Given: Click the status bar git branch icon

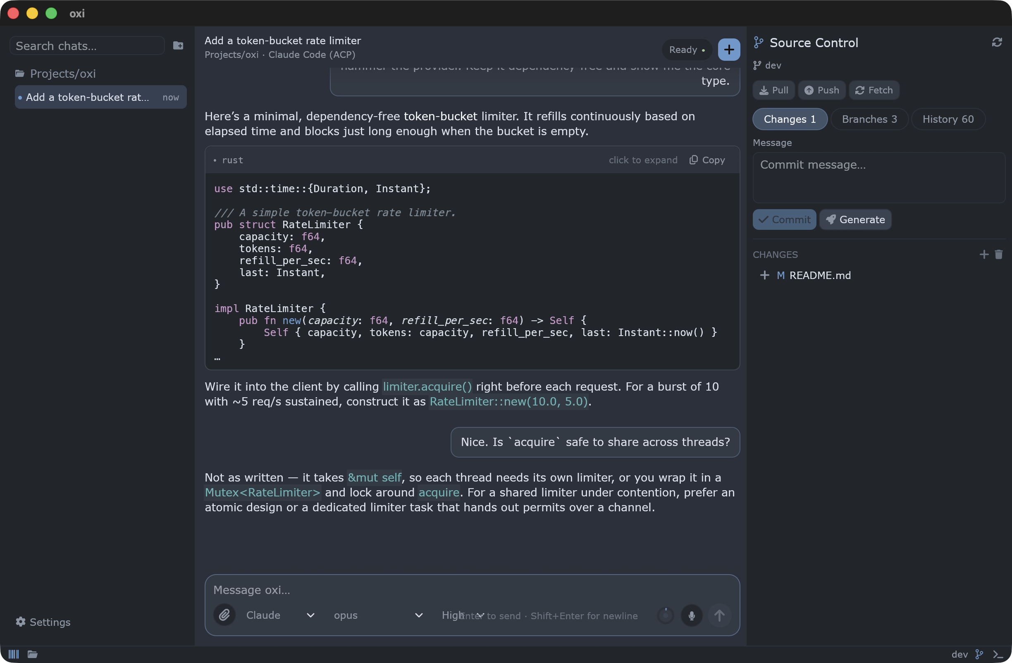Looking at the screenshot, I should tap(979, 654).
